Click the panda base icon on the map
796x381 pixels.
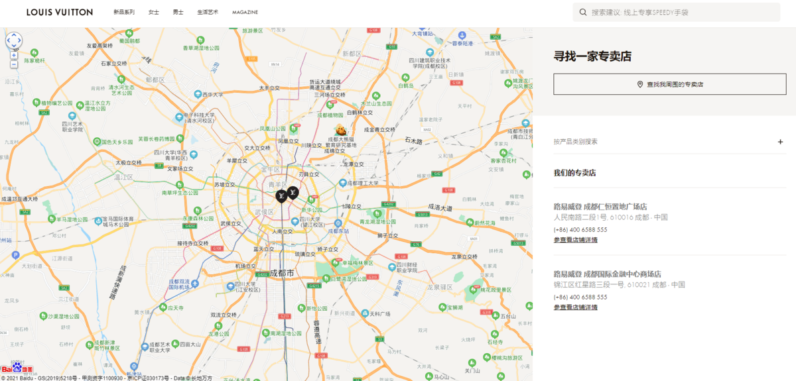tap(342, 129)
